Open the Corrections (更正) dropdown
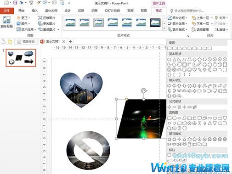 tap(23, 18)
